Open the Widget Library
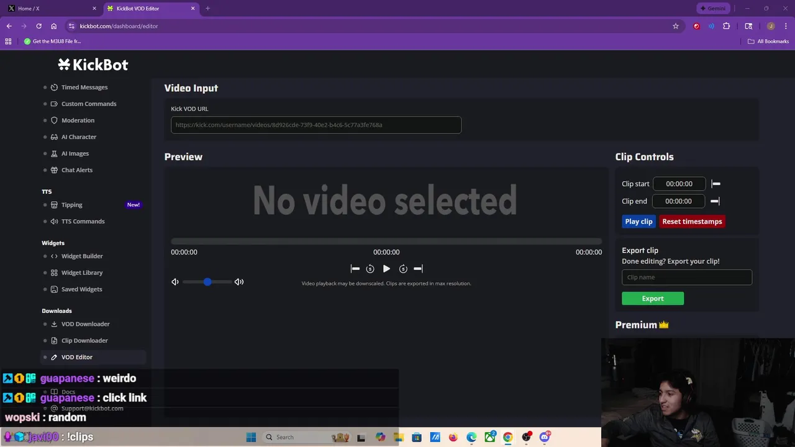This screenshot has width=795, height=447. coord(82,273)
